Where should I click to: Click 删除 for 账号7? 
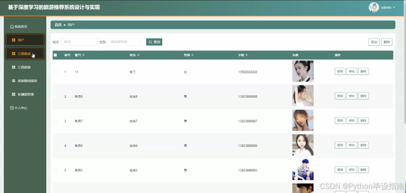pyautogui.click(x=363, y=120)
